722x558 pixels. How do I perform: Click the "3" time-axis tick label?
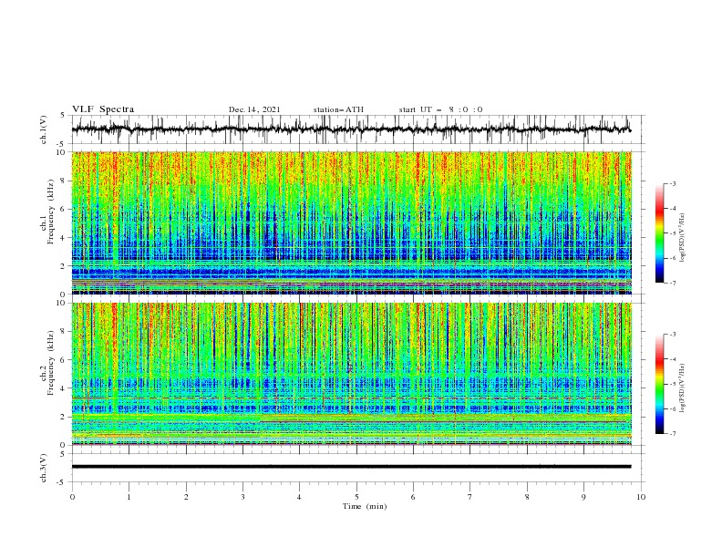242,497
